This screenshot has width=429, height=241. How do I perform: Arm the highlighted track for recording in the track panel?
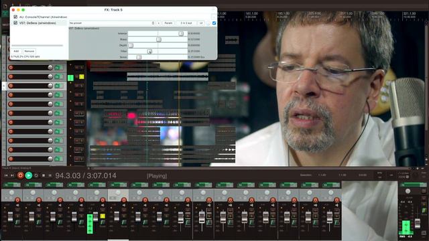[x=11, y=86]
